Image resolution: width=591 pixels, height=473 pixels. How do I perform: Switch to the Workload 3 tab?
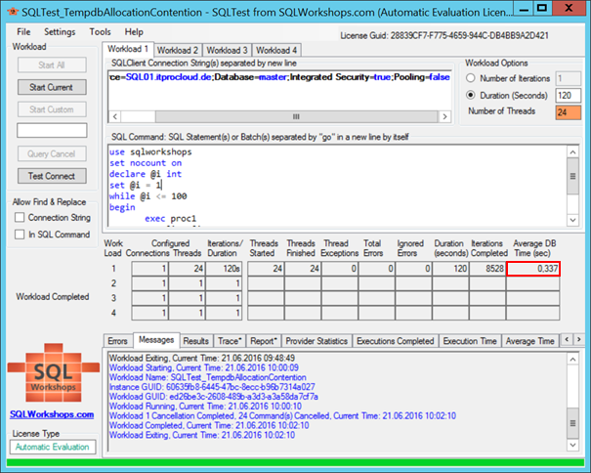227,50
